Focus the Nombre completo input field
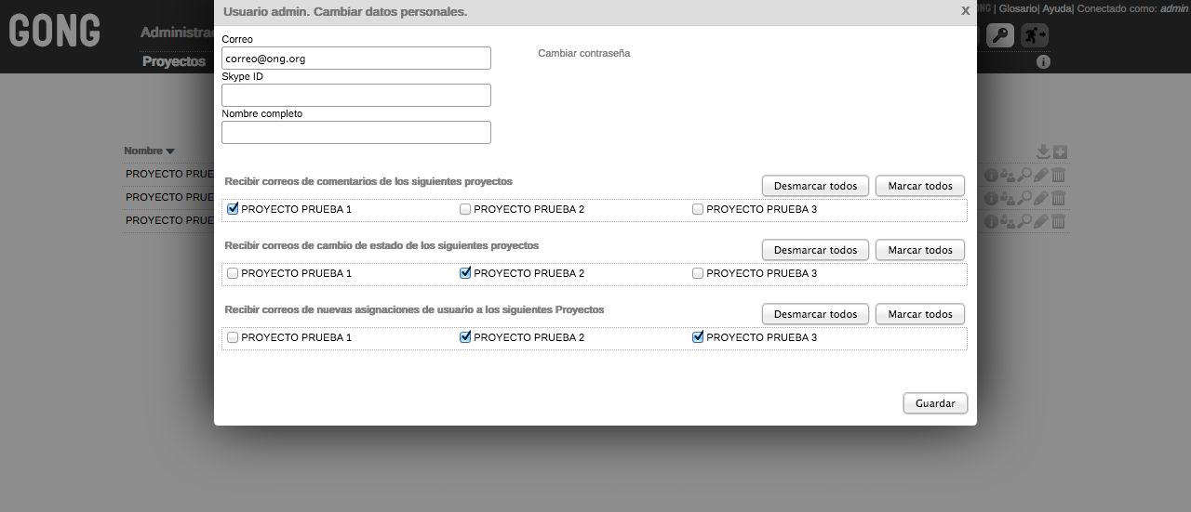 [x=356, y=132]
